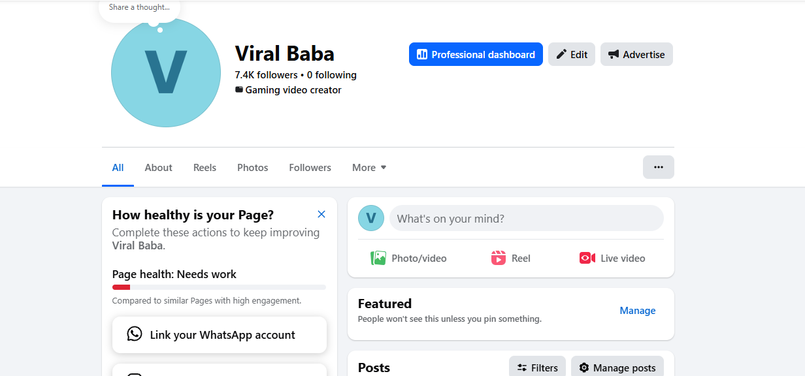
Task: Click the WhatsApp icon link card
Action: pyautogui.click(x=220, y=335)
